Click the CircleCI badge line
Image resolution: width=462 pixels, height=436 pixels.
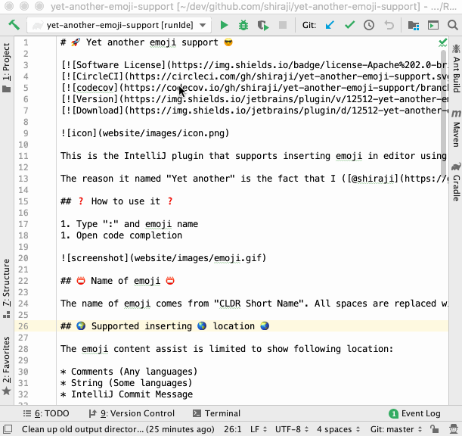click(x=254, y=76)
